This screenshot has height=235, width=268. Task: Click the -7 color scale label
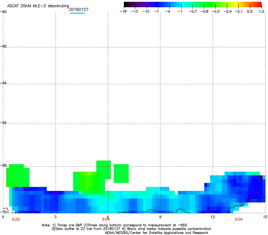[x=156, y=12]
